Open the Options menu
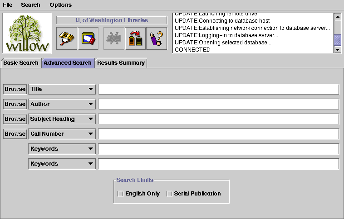Image resolution: width=344 pixels, height=219 pixels. [x=60, y=5]
